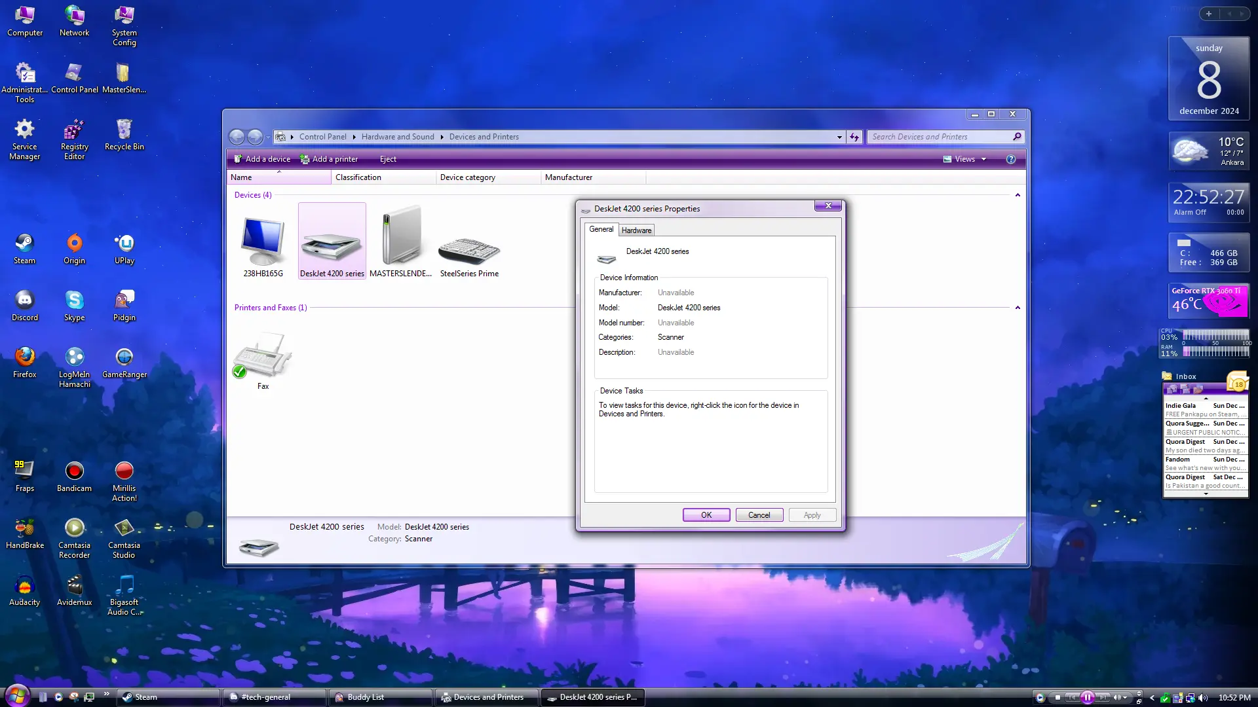Open the Recycle Bin

(x=124, y=136)
